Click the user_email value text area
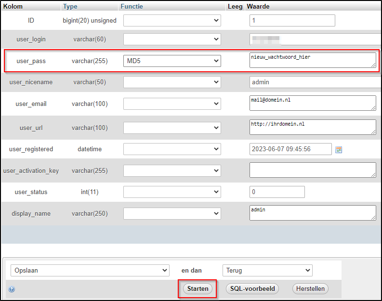 pos(312,103)
